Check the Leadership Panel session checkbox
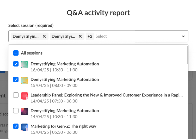Viewport: 196px width, 139px height. click(16, 95)
